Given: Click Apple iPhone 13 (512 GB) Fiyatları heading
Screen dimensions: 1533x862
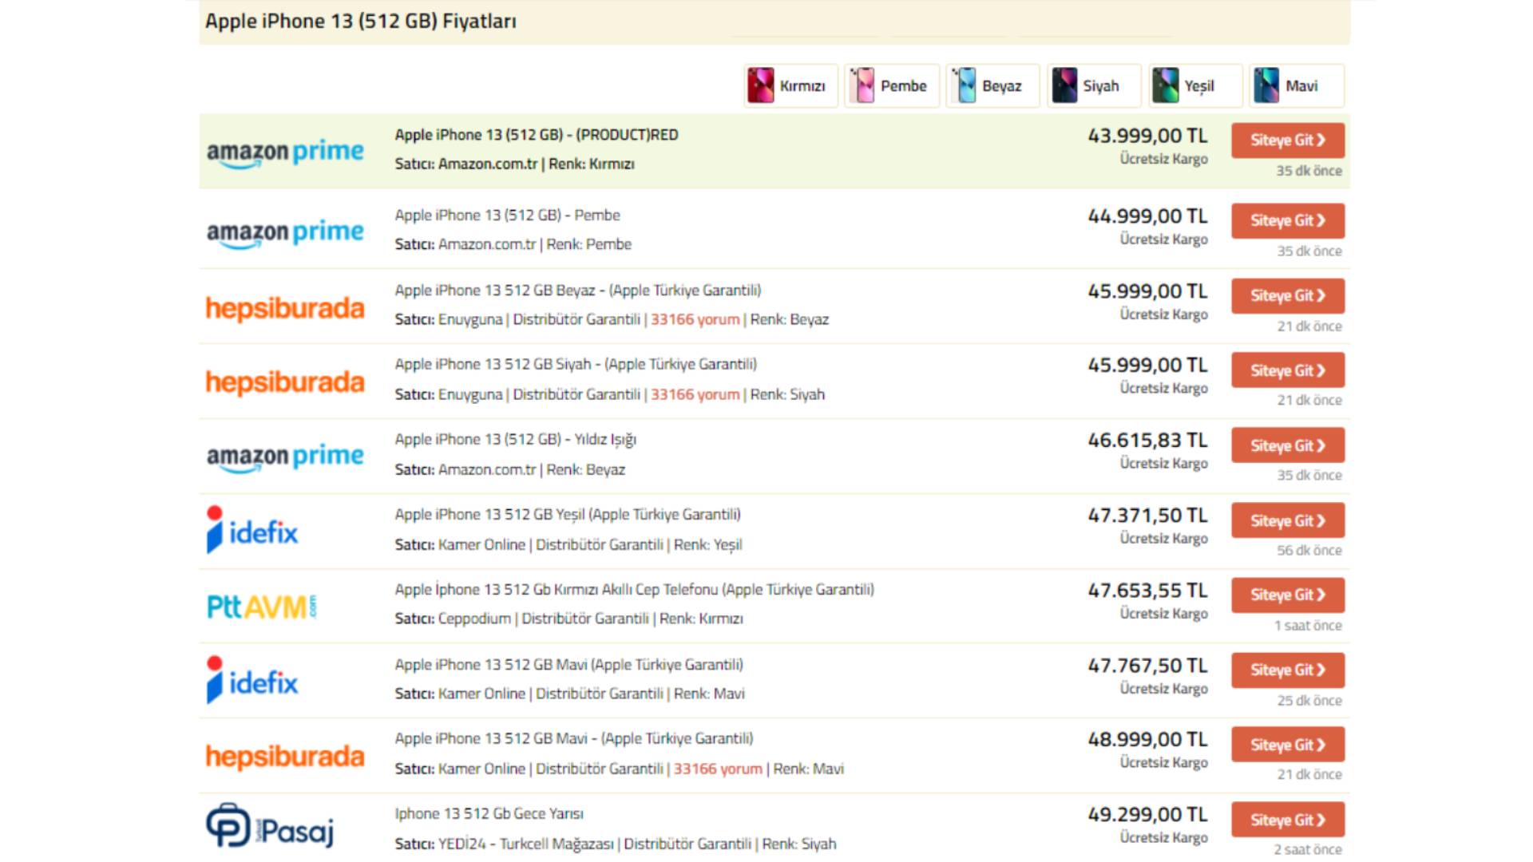Looking at the screenshot, I should click(361, 22).
